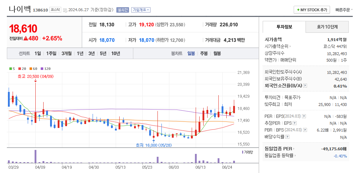The height and width of the screenshot is (173, 356).
Task: Click the red up-triangle next to 480
Action: click(26, 38)
